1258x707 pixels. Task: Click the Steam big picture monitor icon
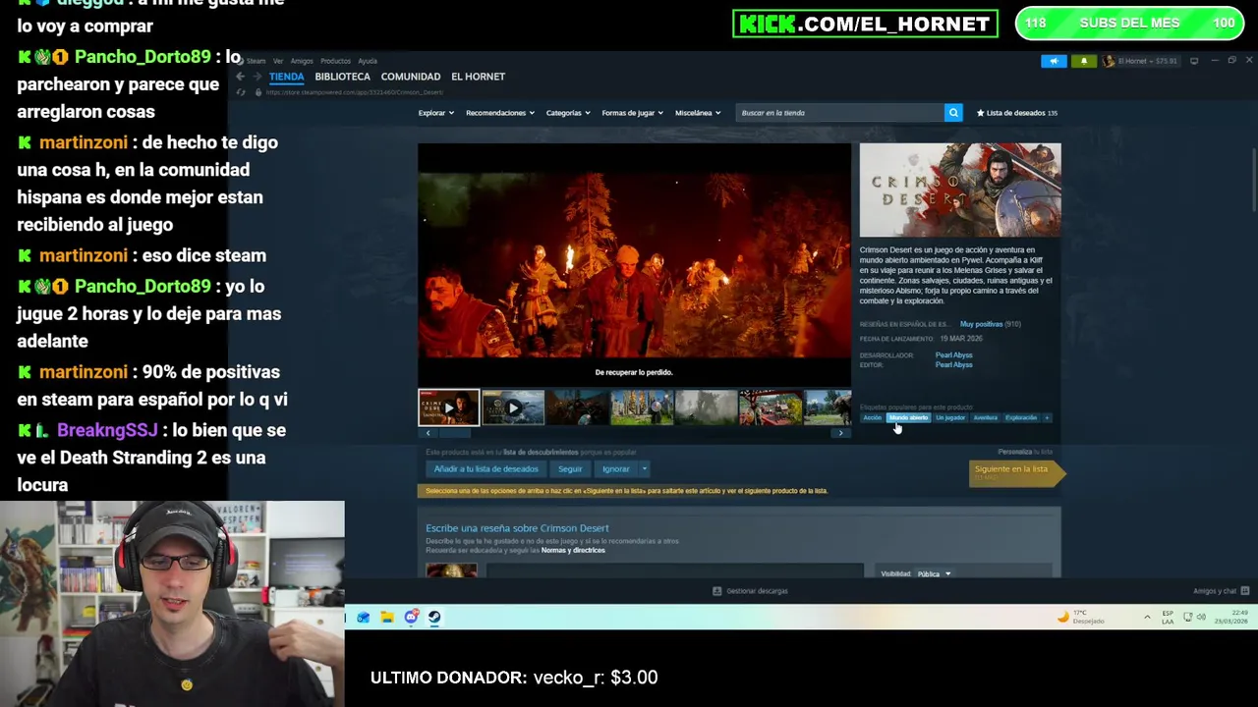click(1194, 61)
